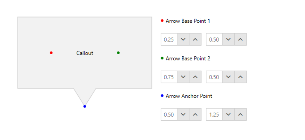Increase Arrow Base Point 1 Y value
This screenshot has height=140, width=305.
(x=240, y=39)
